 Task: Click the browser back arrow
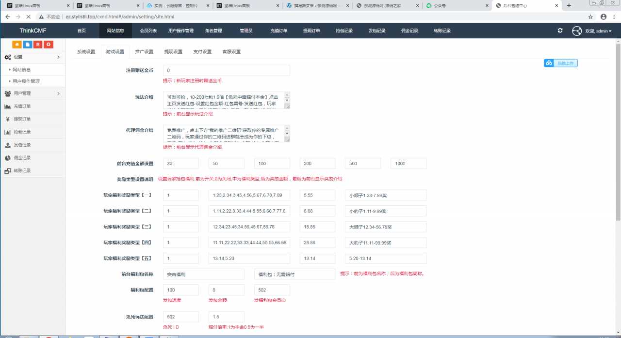coord(7,16)
